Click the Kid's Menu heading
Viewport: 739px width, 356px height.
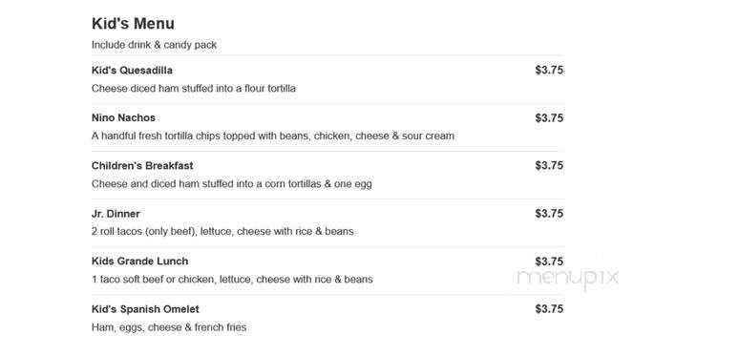tap(133, 24)
